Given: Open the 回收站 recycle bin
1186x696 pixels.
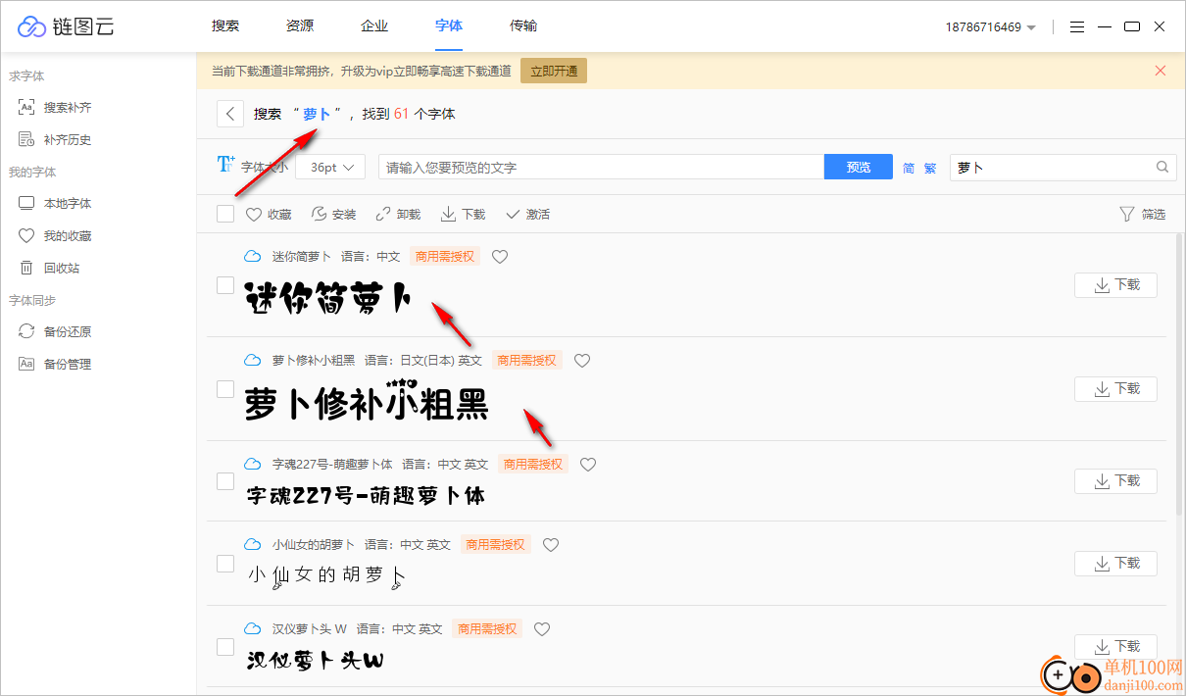Looking at the screenshot, I should pyautogui.click(x=59, y=267).
